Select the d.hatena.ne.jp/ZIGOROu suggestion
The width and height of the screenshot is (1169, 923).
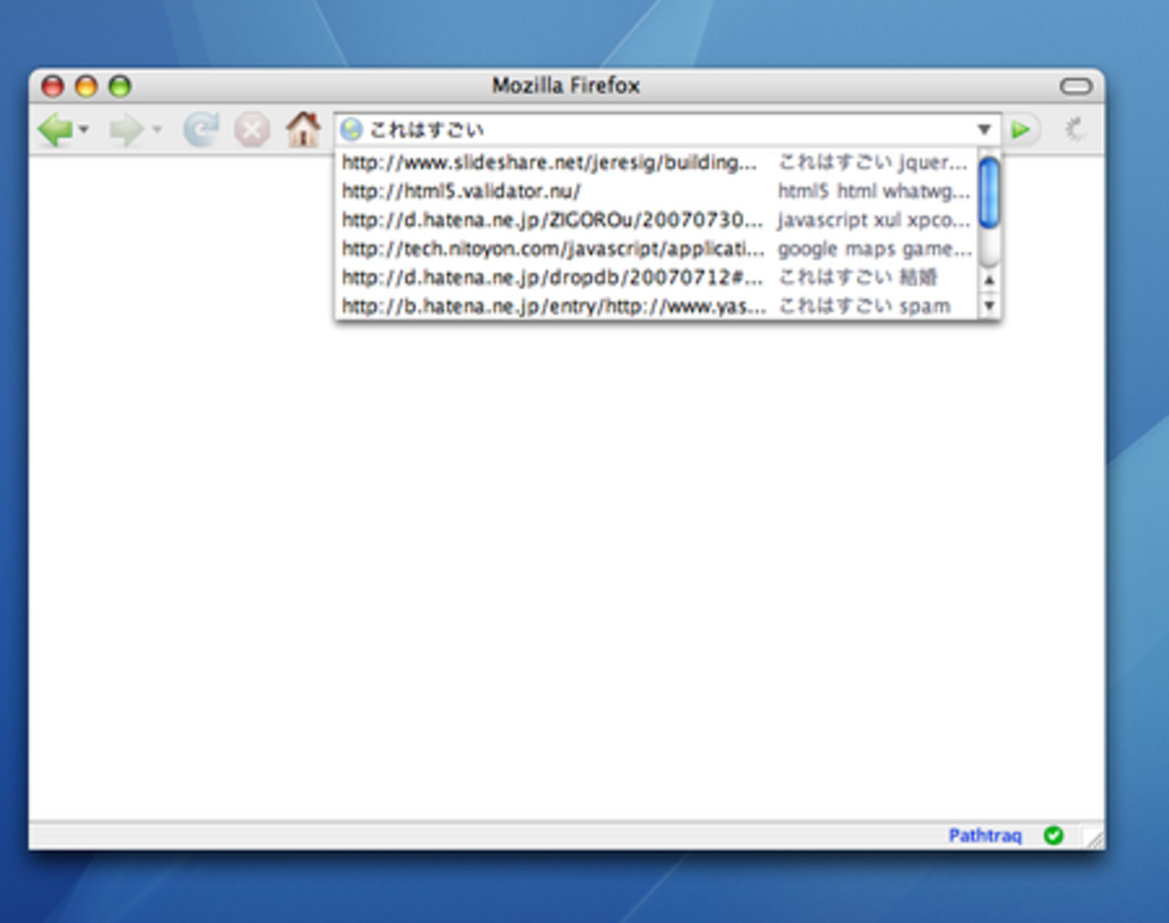(x=656, y=220)
